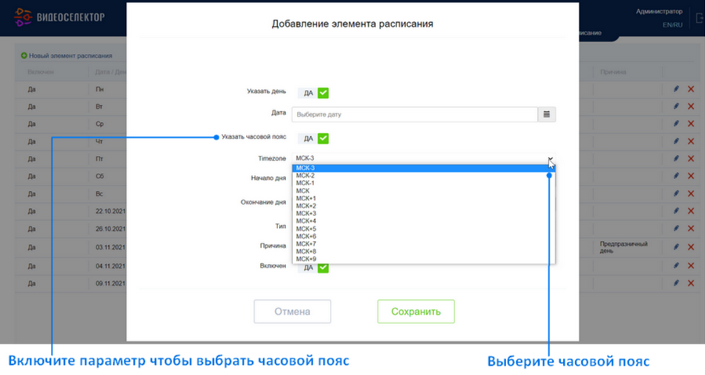This screenshot has height=375, width=705.
Task: Select МСК+9 timezone entry
Action: click(x=424, y=259)
